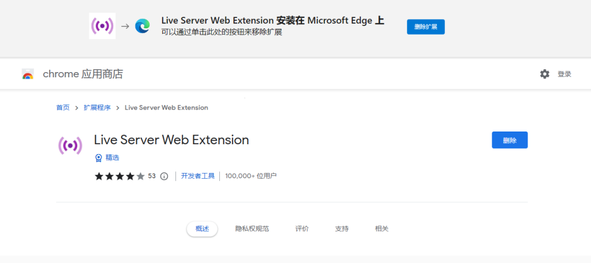
Task: Open the 评价 tab
Action: 302,229
